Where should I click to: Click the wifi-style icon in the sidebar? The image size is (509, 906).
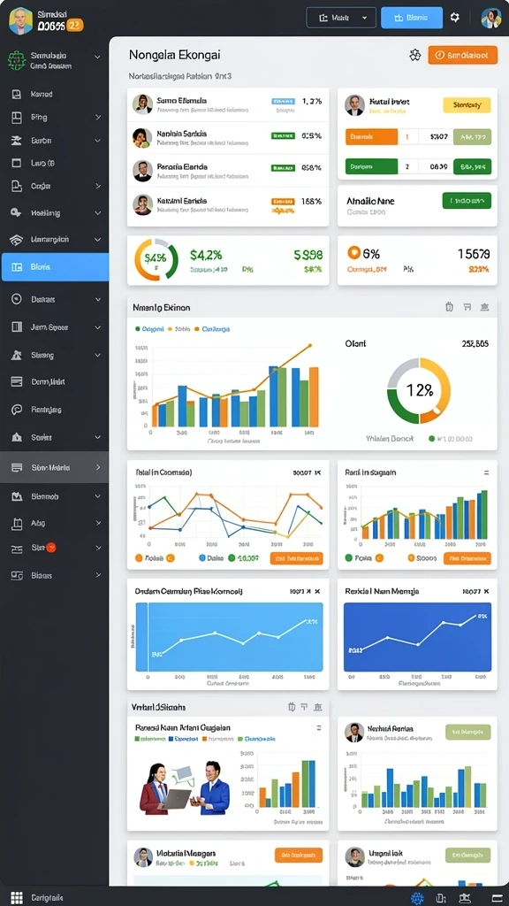click(16, 239)
